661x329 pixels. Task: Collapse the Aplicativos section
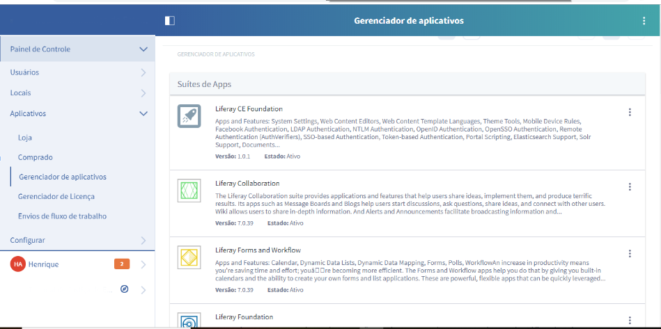[143, 113]
